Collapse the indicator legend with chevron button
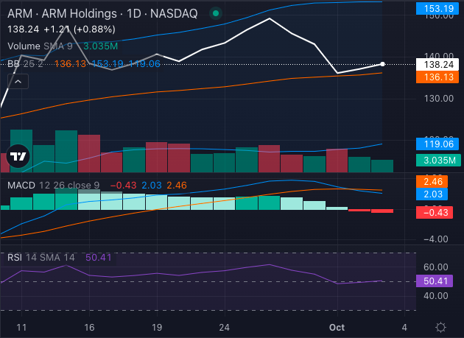 tap(18, 82)
